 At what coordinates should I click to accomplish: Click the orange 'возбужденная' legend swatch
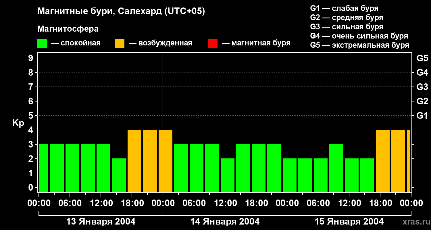point(120,43)
